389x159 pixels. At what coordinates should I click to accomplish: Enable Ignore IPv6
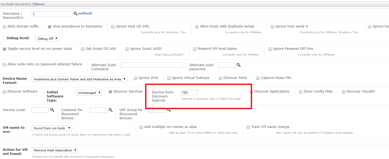(136, 78)
